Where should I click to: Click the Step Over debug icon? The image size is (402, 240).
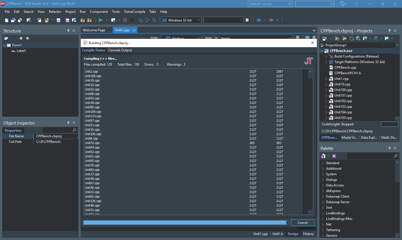pos(147,20)
